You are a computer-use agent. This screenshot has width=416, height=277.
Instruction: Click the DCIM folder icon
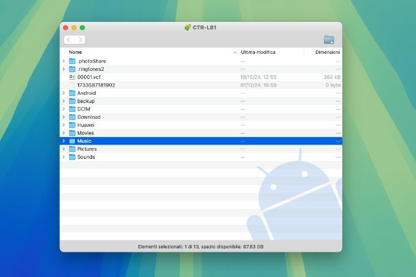pos(72,109)
